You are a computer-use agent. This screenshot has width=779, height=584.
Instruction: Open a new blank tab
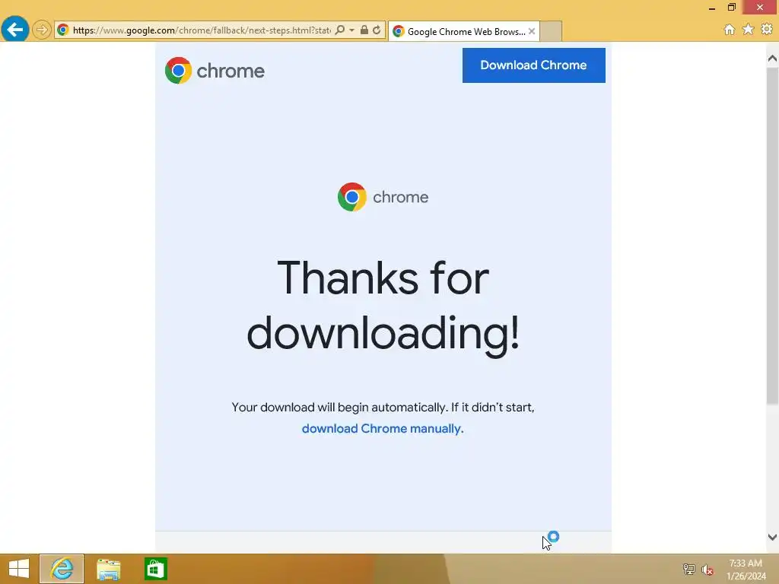pyautogui.click(x=551, y=31)
